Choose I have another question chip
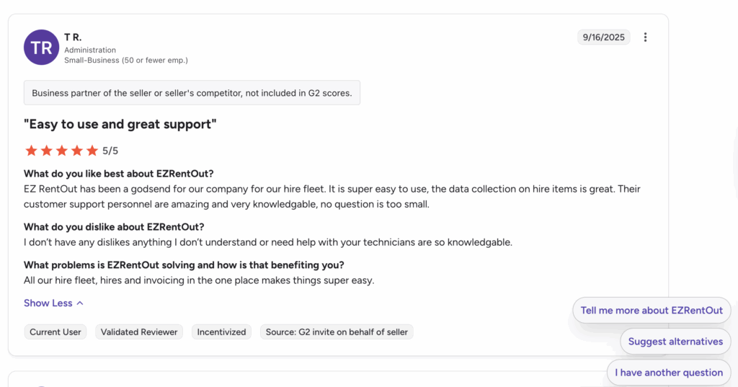 click(669, 373)
